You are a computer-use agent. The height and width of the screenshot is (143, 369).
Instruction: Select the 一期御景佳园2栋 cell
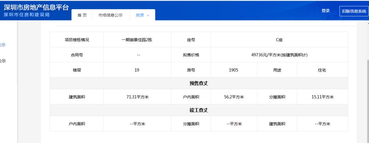click(137, 40)
